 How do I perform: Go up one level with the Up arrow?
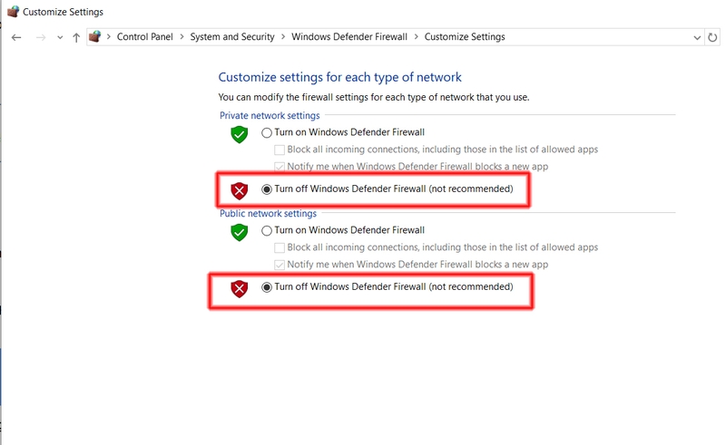[x=76, y=37]
